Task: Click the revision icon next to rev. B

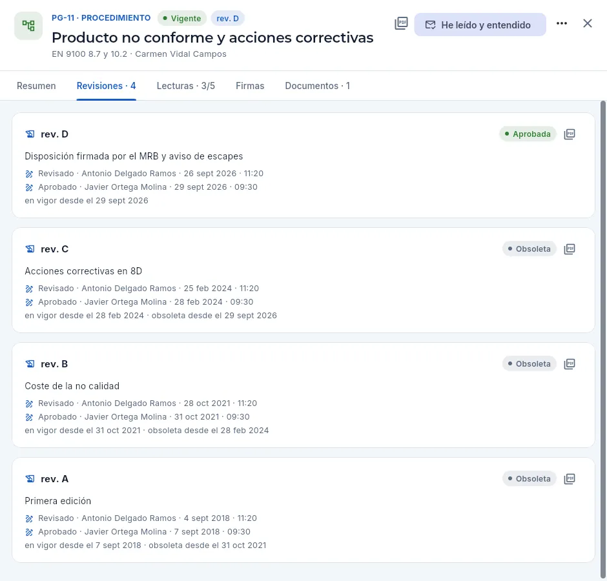Action: coord(30,364)
